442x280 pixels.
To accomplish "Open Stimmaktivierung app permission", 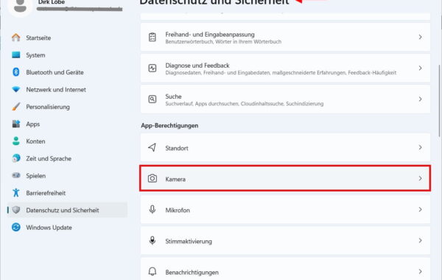I will click(x=285, y=240).
